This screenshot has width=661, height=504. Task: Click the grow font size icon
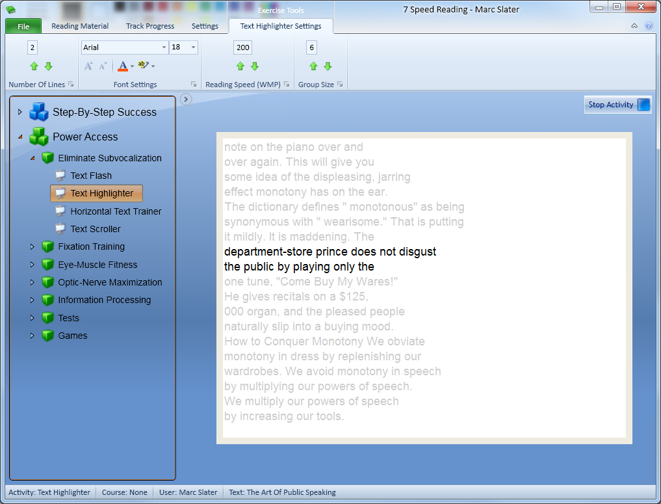pos(89,66)
